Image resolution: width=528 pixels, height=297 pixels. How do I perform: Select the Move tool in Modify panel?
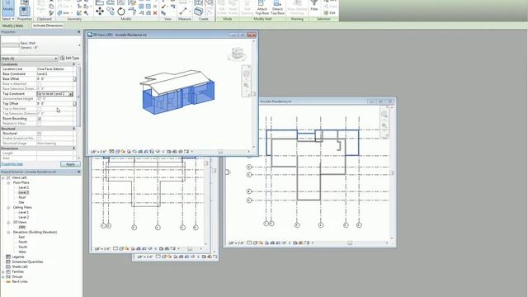coord(100,12)
